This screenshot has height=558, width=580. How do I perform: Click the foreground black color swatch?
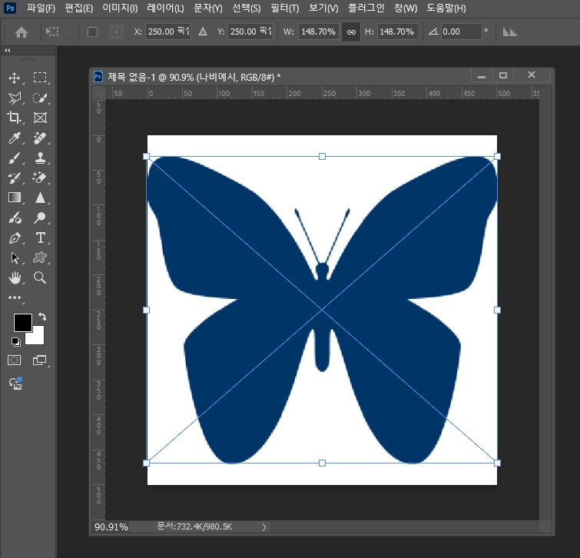(23, 323)
